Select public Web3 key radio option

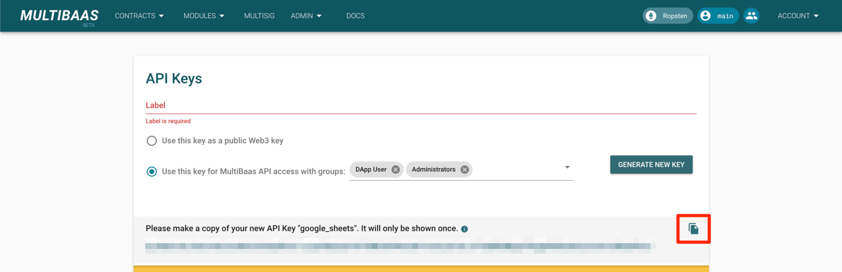tap(152, 141)
